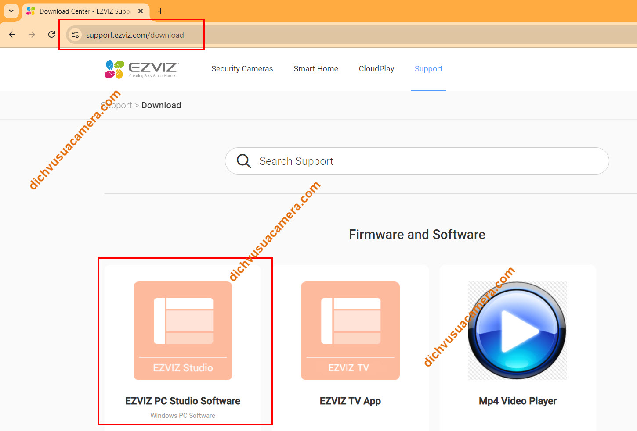This screenshot has width=637, height=431.
Task: Click the Support breadcrumb link
Action: coord(117,105)
